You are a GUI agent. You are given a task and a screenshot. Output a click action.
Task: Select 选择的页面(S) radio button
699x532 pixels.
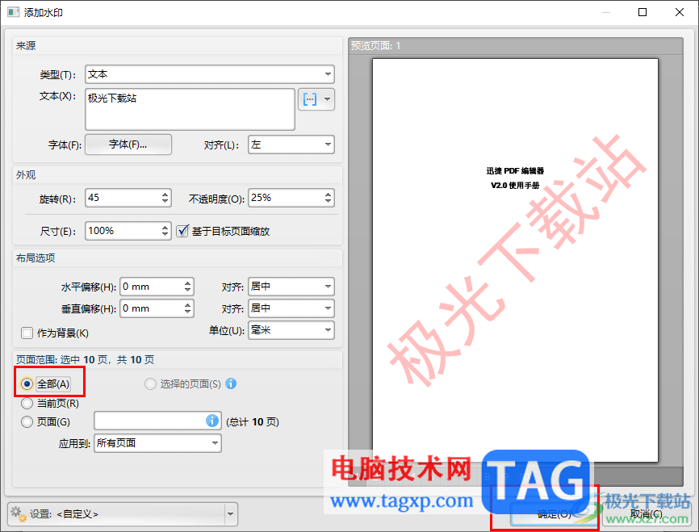tap(150, 383)
